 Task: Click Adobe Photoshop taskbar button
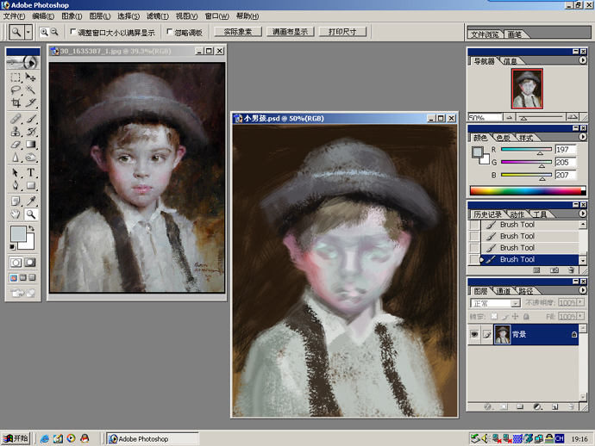[x=153, y=439]
